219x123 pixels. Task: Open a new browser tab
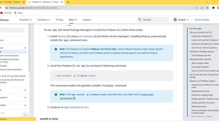pos(68,2)
